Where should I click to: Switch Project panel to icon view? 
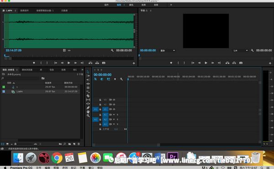(7, 144)
